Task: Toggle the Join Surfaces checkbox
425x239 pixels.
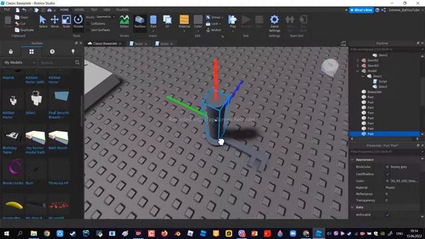Action: (88, 30)
